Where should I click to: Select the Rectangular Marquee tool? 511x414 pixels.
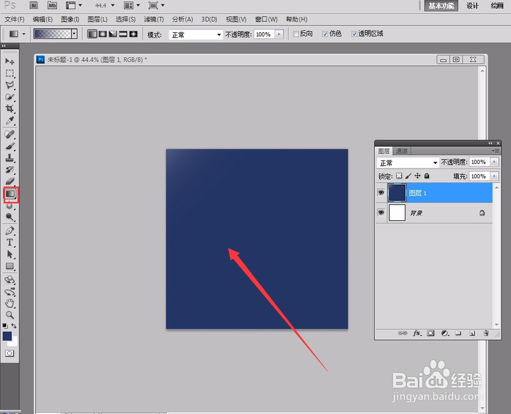click(x=10, y=74)
